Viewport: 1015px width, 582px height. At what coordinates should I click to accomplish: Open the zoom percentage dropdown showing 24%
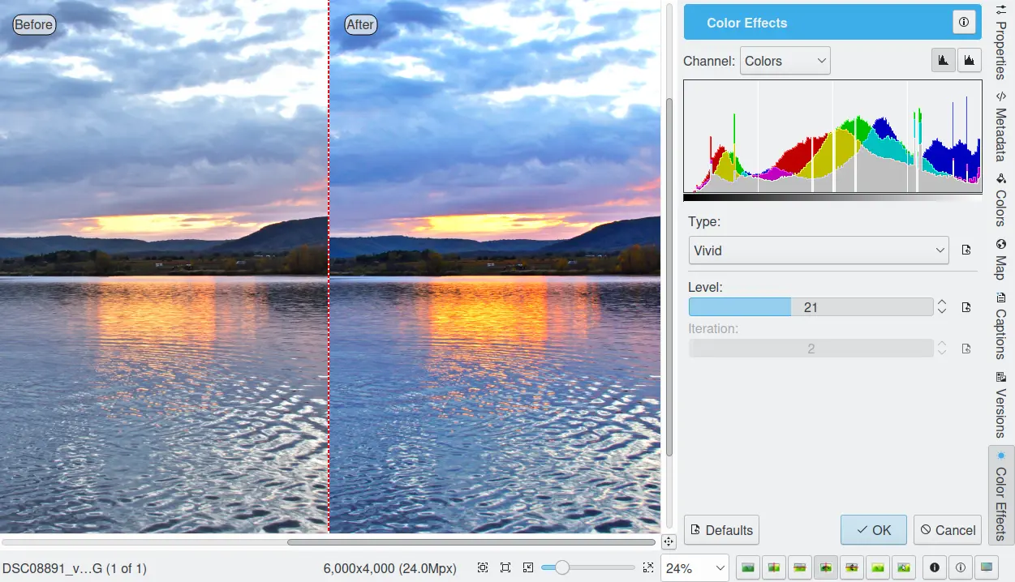pos(695,568)
